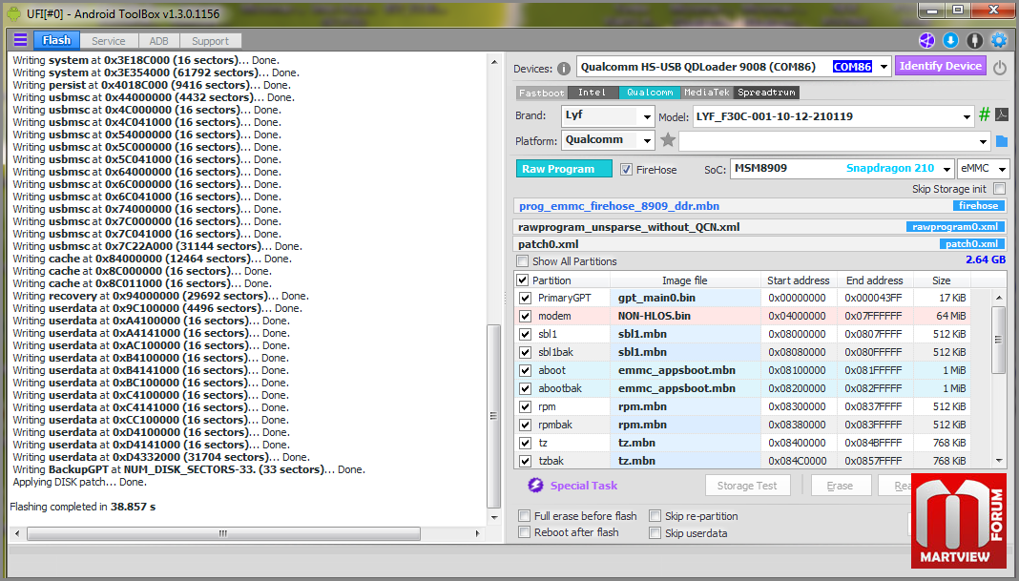Uncheck the sbl1 partition checkbox
Viewport: 1019px width, 581px height.
pos(525,334)
